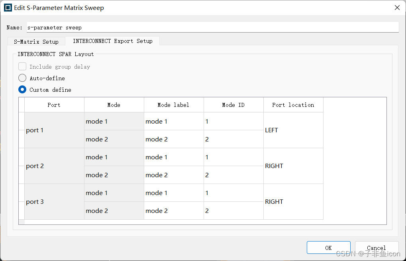
Task: Select the Auto-define radio option
Action: point(22,78)
